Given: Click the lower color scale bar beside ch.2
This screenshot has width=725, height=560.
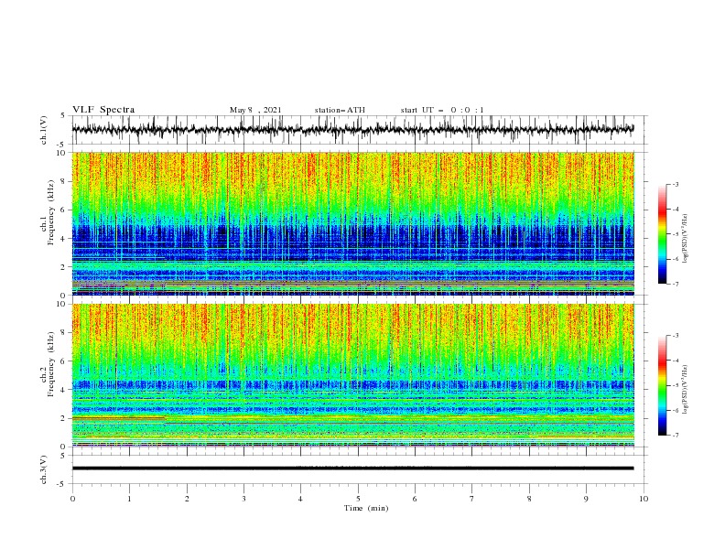Looking at the screenshot, I should pyautogui.click(x=662, y=385).
